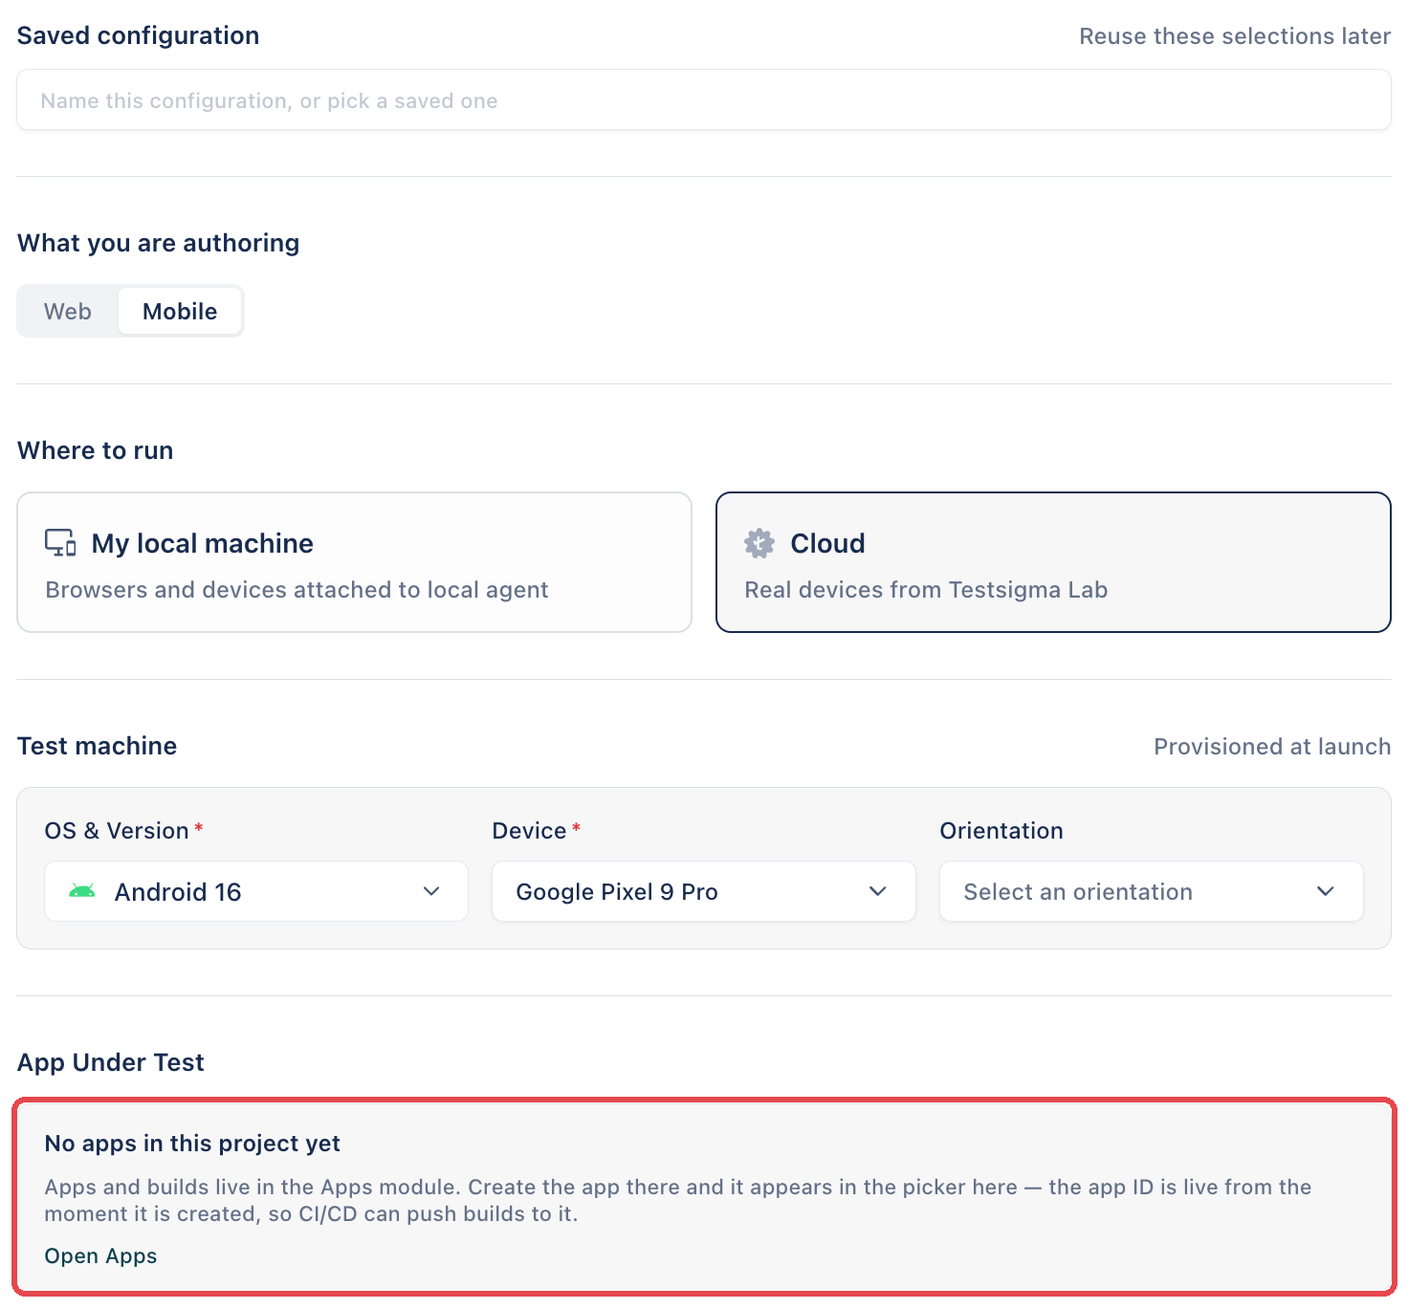
Task: Click the 'OS & Version' field label
Action: pos(117,831)
